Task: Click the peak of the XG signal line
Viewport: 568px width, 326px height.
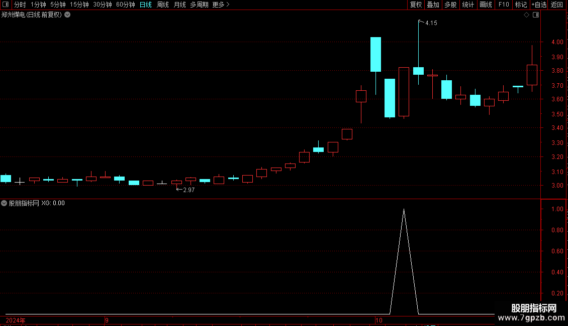Action: pos(404,210)
